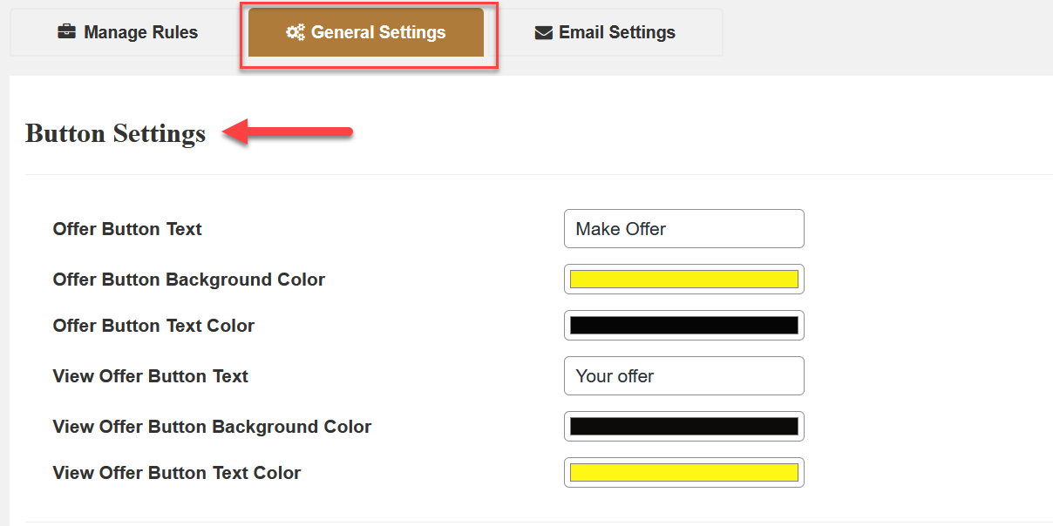Focus the Make Offer text field

coord(683,229)
